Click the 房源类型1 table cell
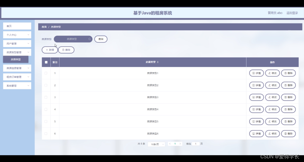 coord(153,73)
